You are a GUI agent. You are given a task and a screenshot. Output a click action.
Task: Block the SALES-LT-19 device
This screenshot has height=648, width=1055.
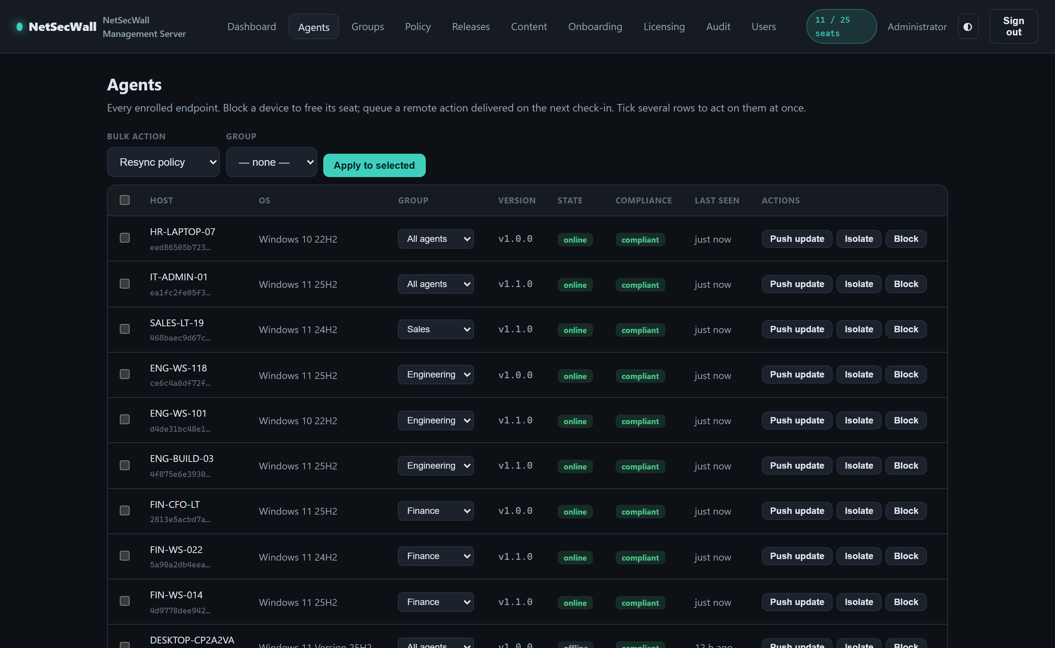905,329
